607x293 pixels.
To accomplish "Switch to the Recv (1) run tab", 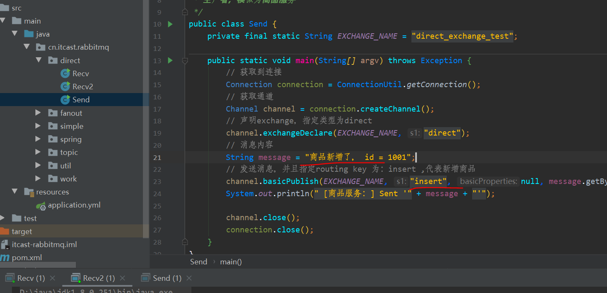I will tap(31, 278).
